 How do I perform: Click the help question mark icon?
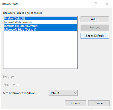(x=96, y=4)
